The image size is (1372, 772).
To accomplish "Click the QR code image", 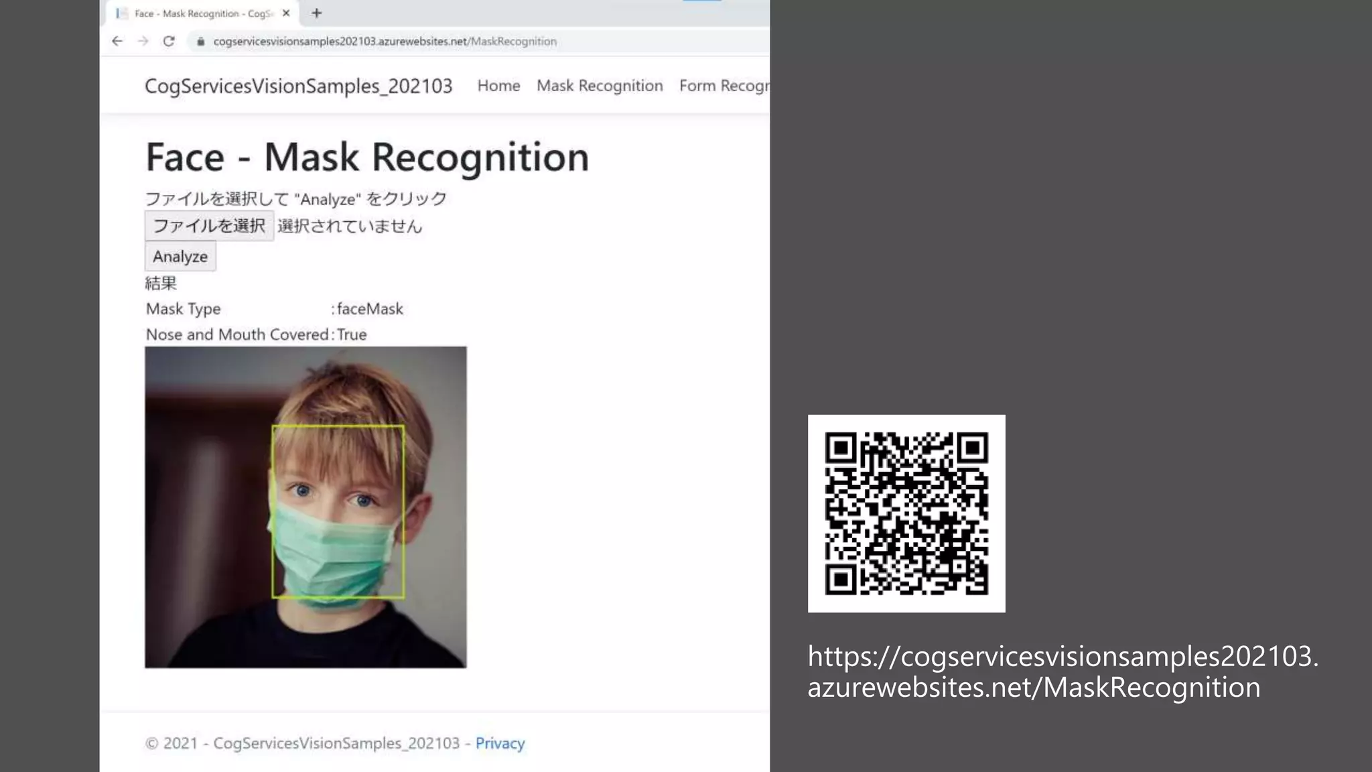I will click(906, 513).
